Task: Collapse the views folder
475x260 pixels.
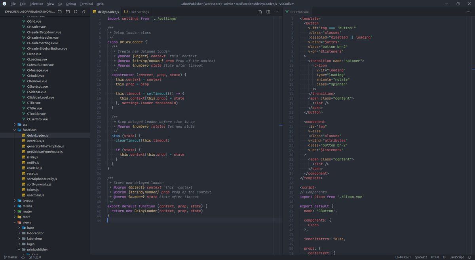Action: click(x=45, y=222)
